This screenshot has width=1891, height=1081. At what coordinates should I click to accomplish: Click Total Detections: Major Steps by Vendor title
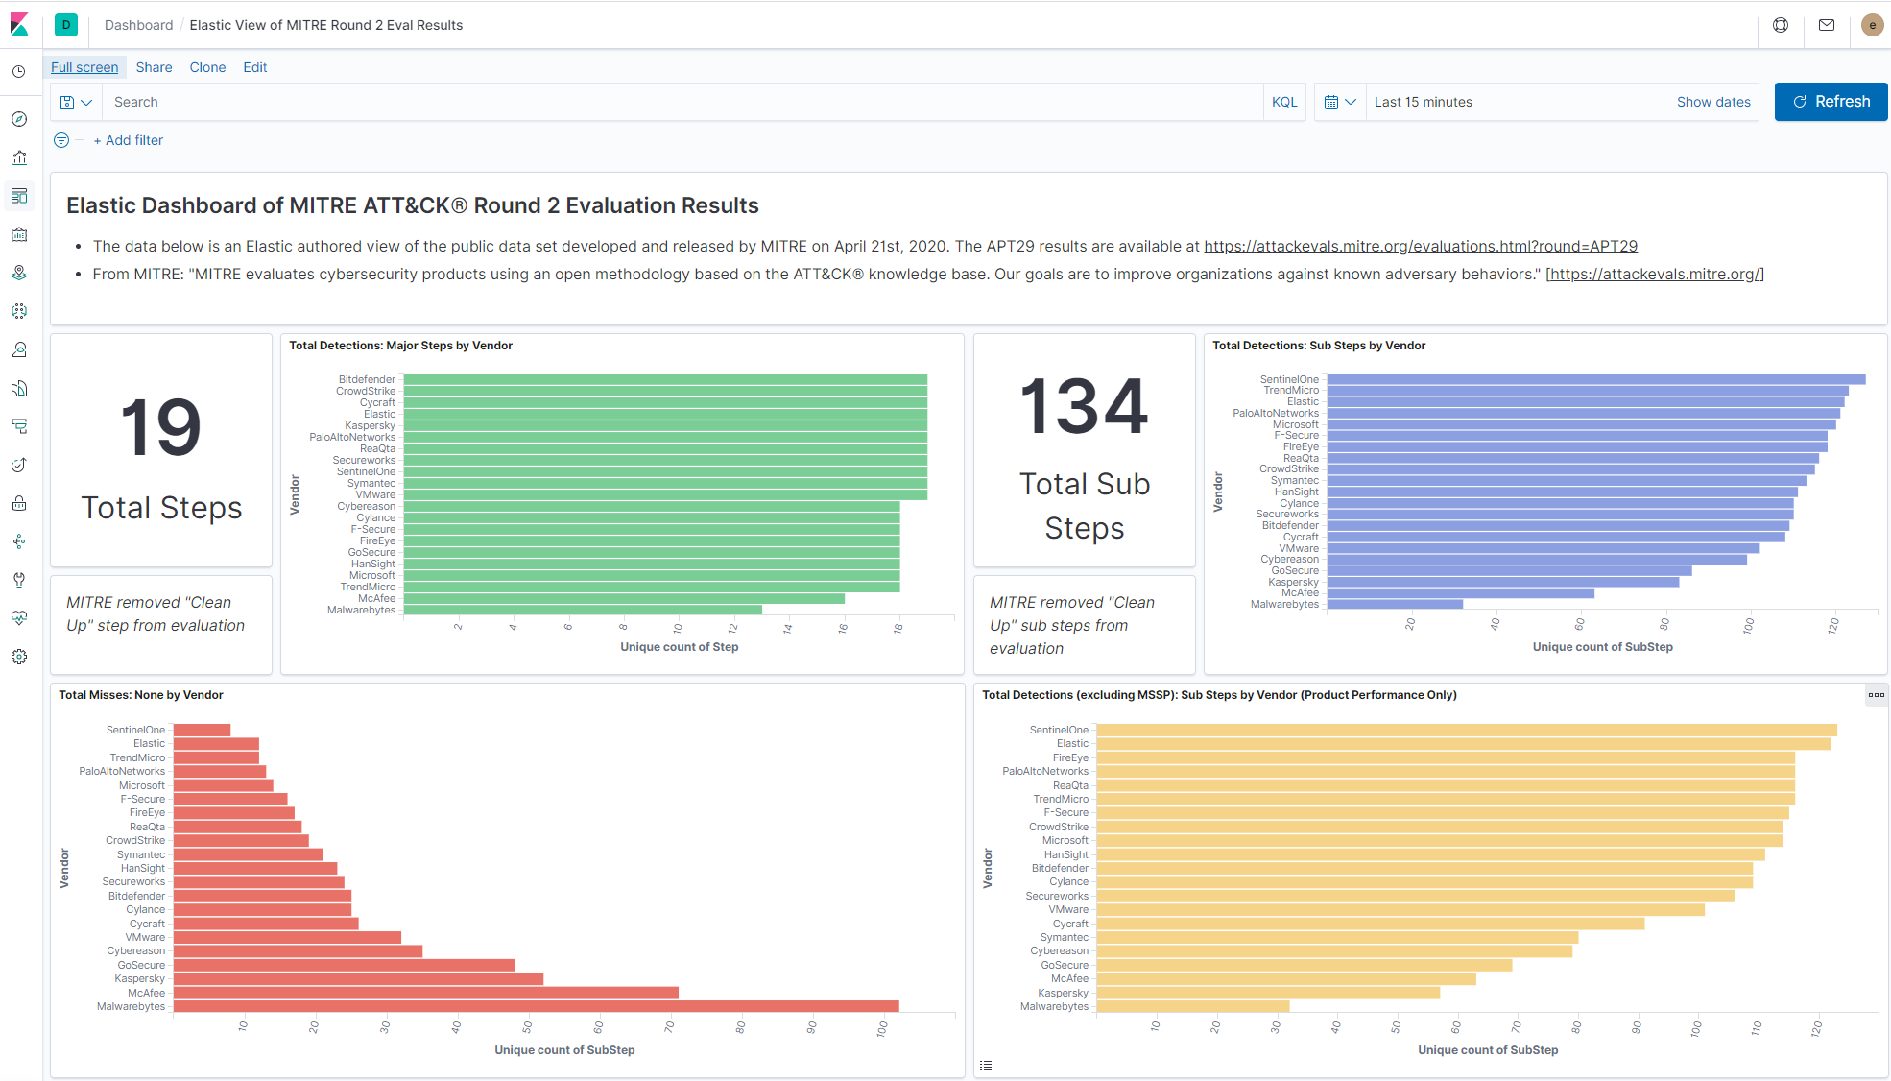(x=401, y=346)
